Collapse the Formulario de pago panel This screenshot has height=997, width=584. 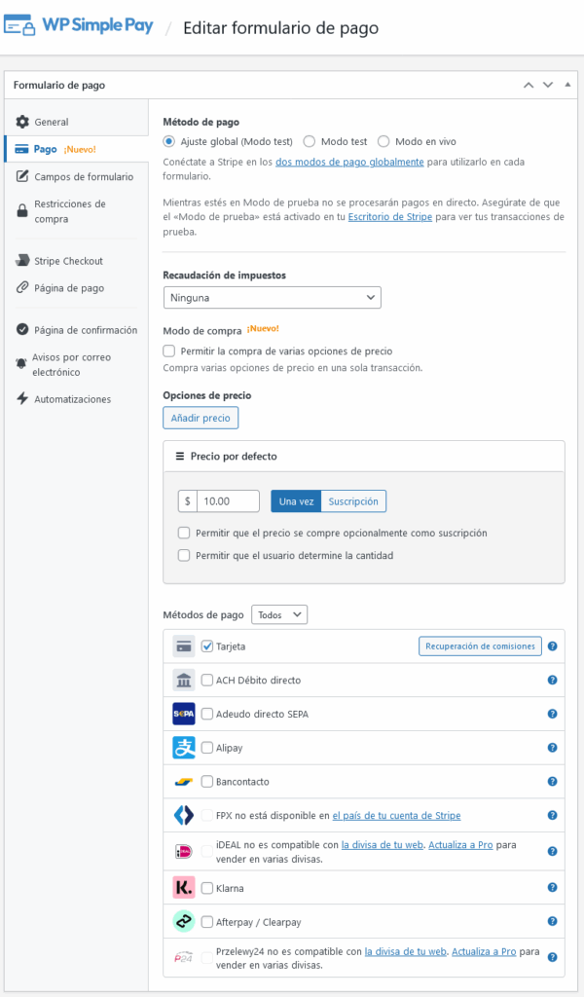point(567,85)
